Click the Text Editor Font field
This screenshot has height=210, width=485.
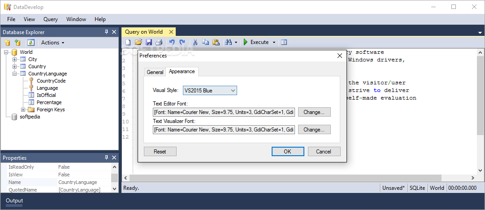pos(224,112)
